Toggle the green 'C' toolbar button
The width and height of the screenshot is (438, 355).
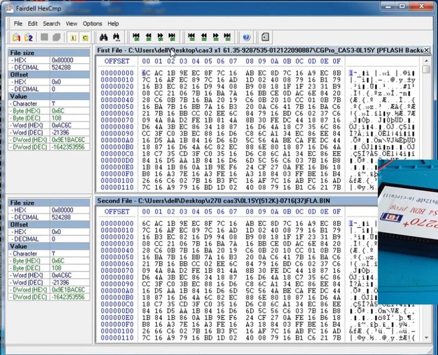(x=85, y=37)
